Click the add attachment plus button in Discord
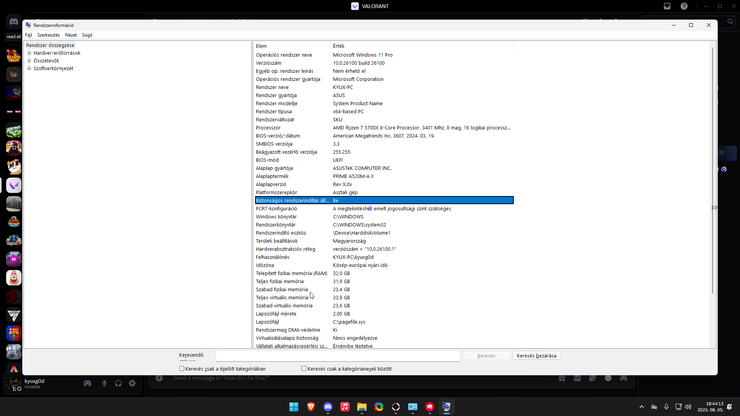The width and height of the screenshot is (740, 416). 159,378
